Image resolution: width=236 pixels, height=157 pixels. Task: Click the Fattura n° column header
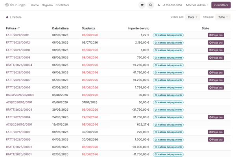13,28
